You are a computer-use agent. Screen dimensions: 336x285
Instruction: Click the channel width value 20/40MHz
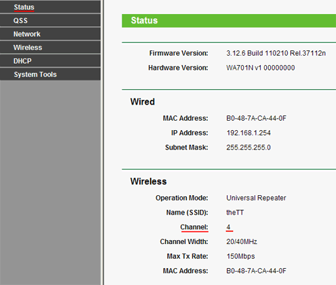click(241, 241)
